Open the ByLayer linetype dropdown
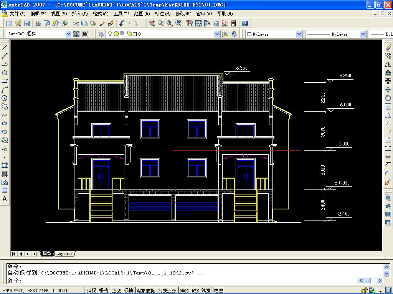393x294 pixels. (x=363, y=34)
